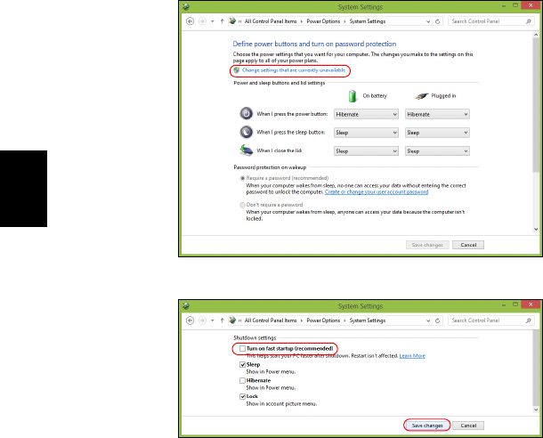Screen dimensions: 543x438
Task: Click Up arrow in top System Settings window
Action: [222, 21]
